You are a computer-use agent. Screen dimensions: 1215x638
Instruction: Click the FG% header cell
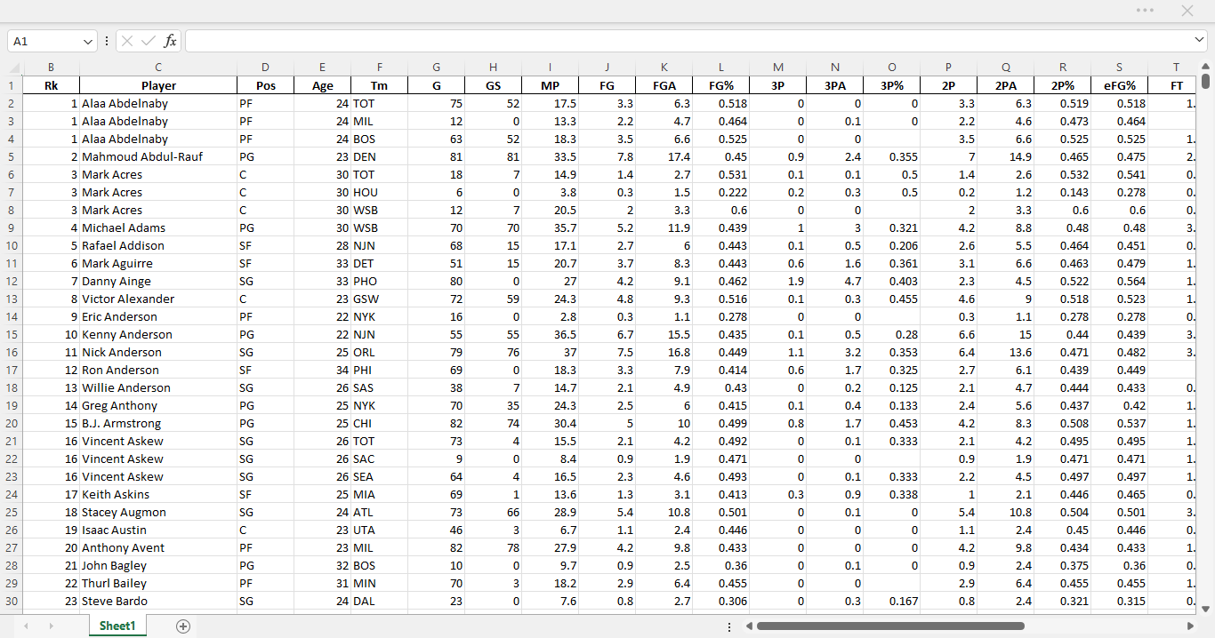pyautogui.click(x=720, y=85)
